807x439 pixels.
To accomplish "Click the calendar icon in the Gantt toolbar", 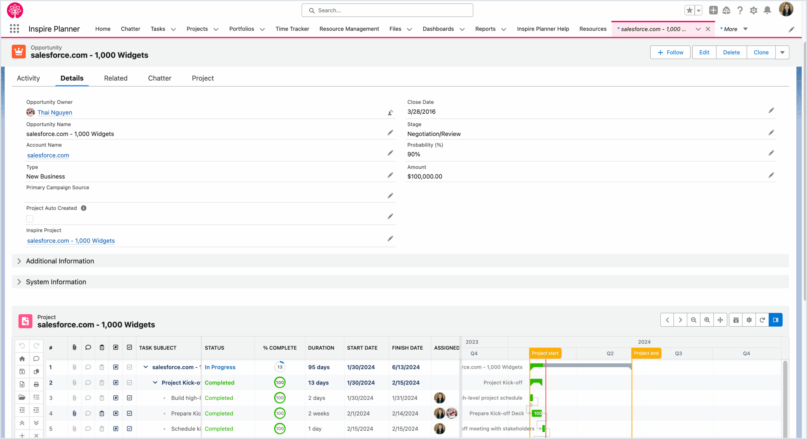I will [736, 320].
